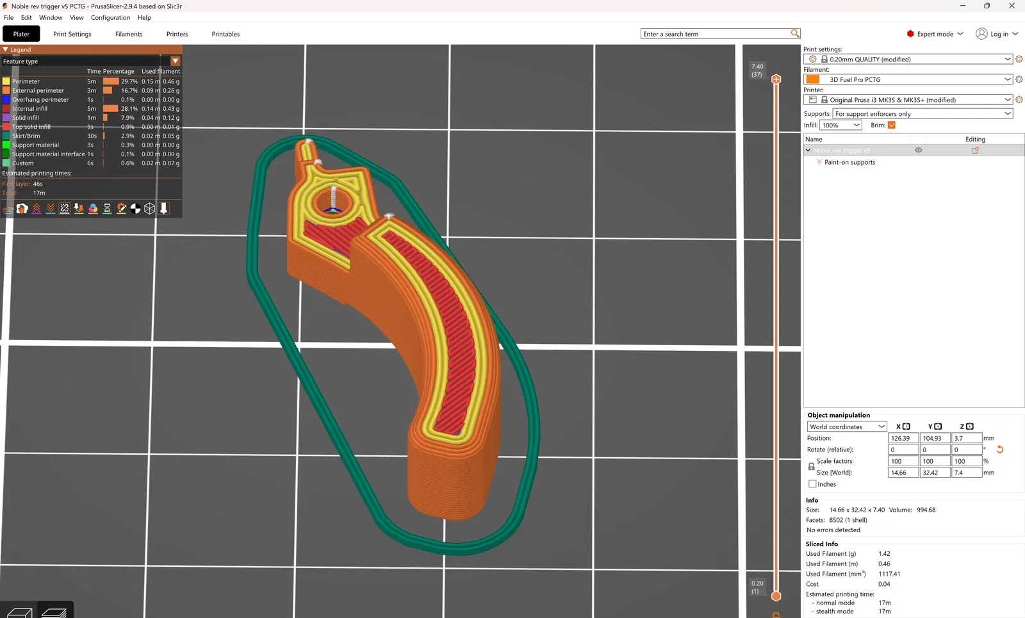
Task: Collapse the Noble rev trigger tree item
Action: point(808,150)
